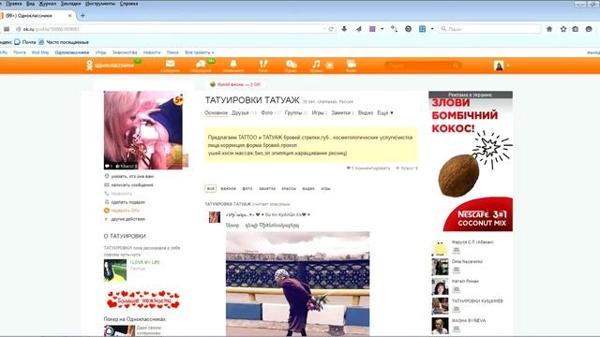
Task: Click the bookmark star icon
Action: [563, 29]
